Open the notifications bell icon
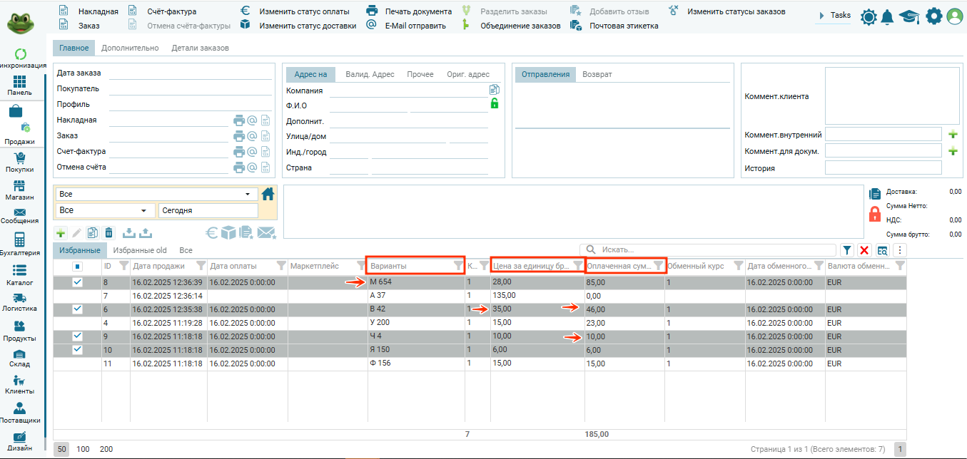The width and height of the screenshot is (967, 459). tap(888, 17)
